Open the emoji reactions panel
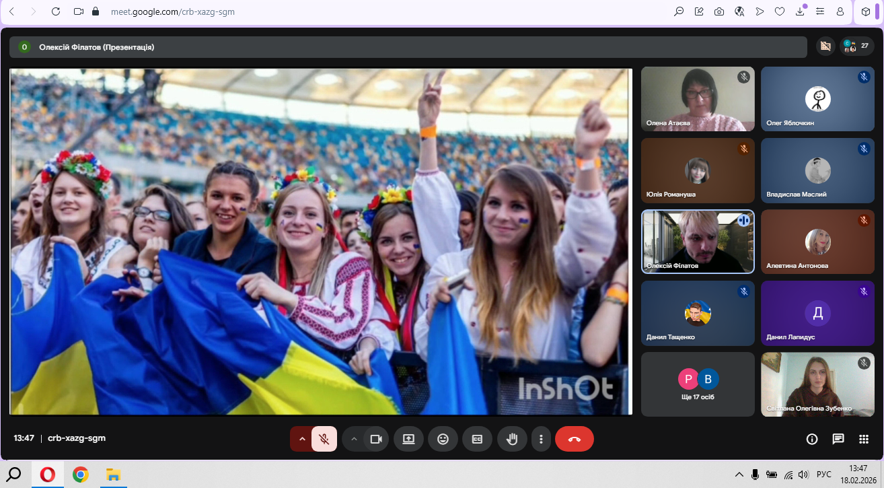The width and height of the screenshot is (884, 488). 443,439
